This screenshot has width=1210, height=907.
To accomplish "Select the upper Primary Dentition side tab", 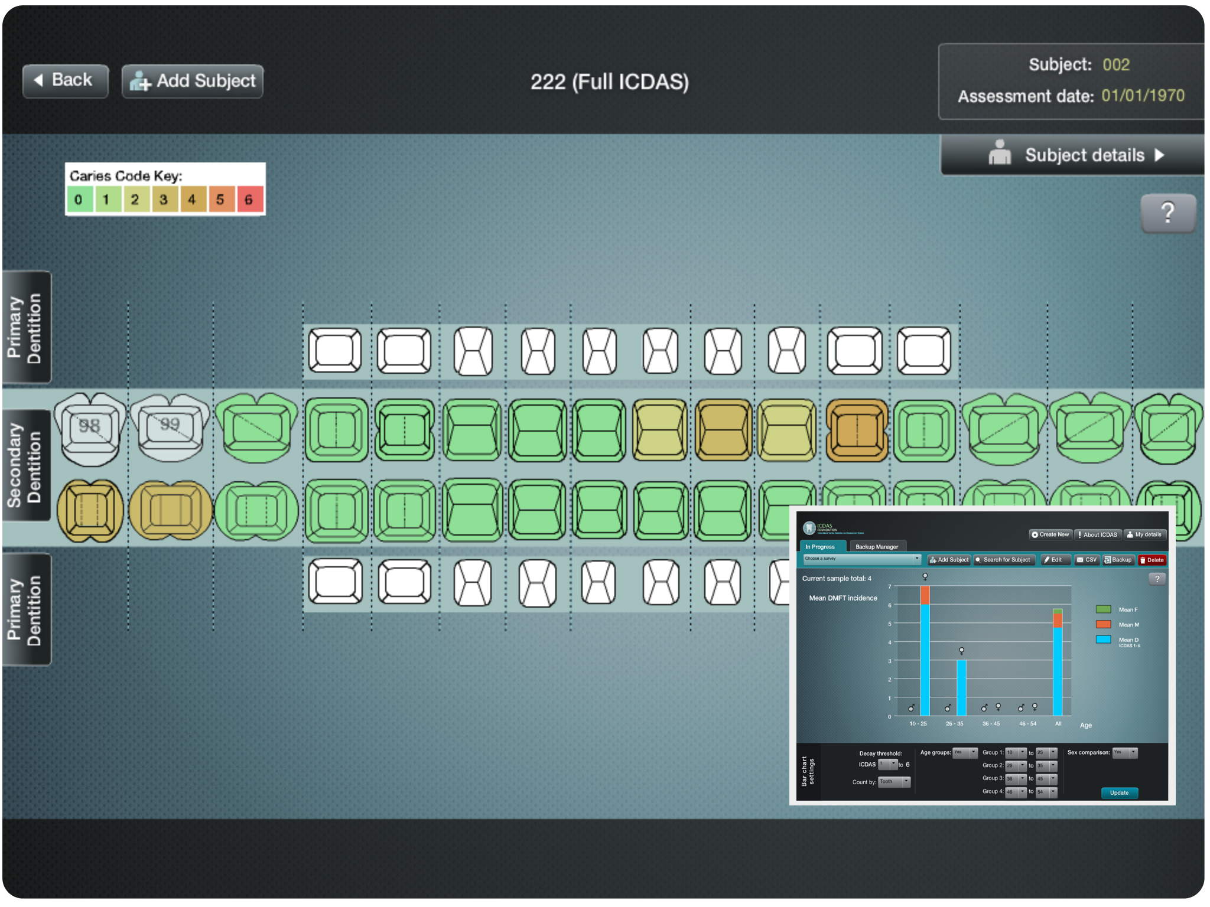I will pos(25,327).
